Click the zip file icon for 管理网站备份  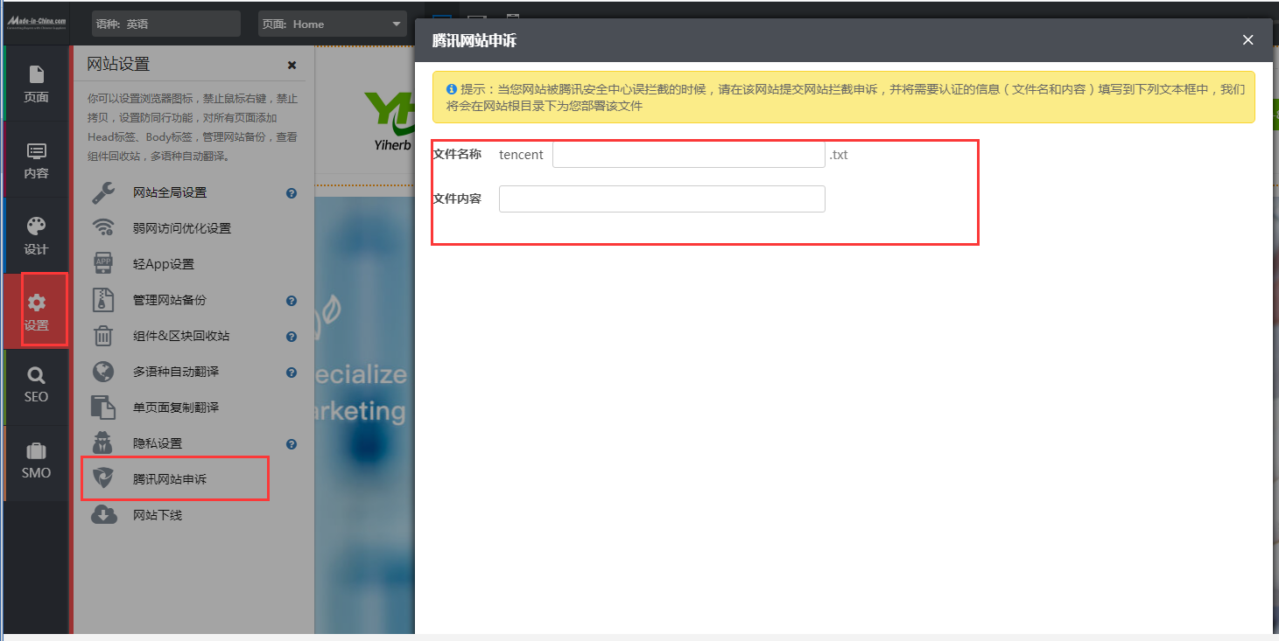click(103, 300)
